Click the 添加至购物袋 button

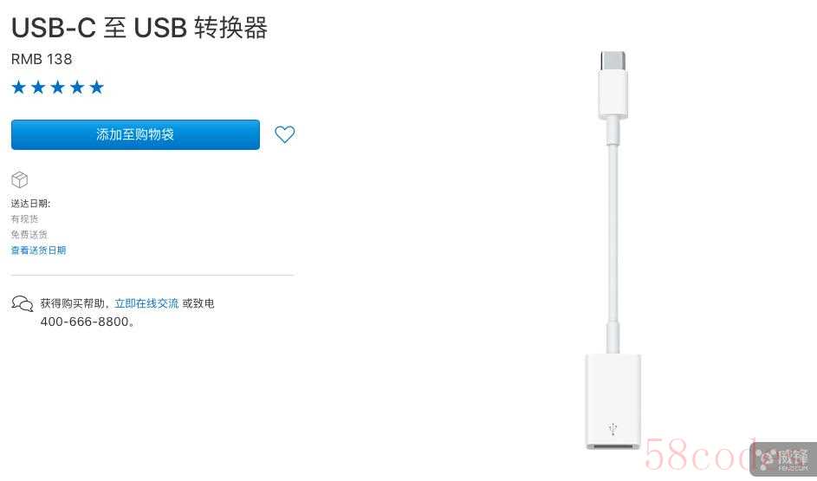coord(135,134)
